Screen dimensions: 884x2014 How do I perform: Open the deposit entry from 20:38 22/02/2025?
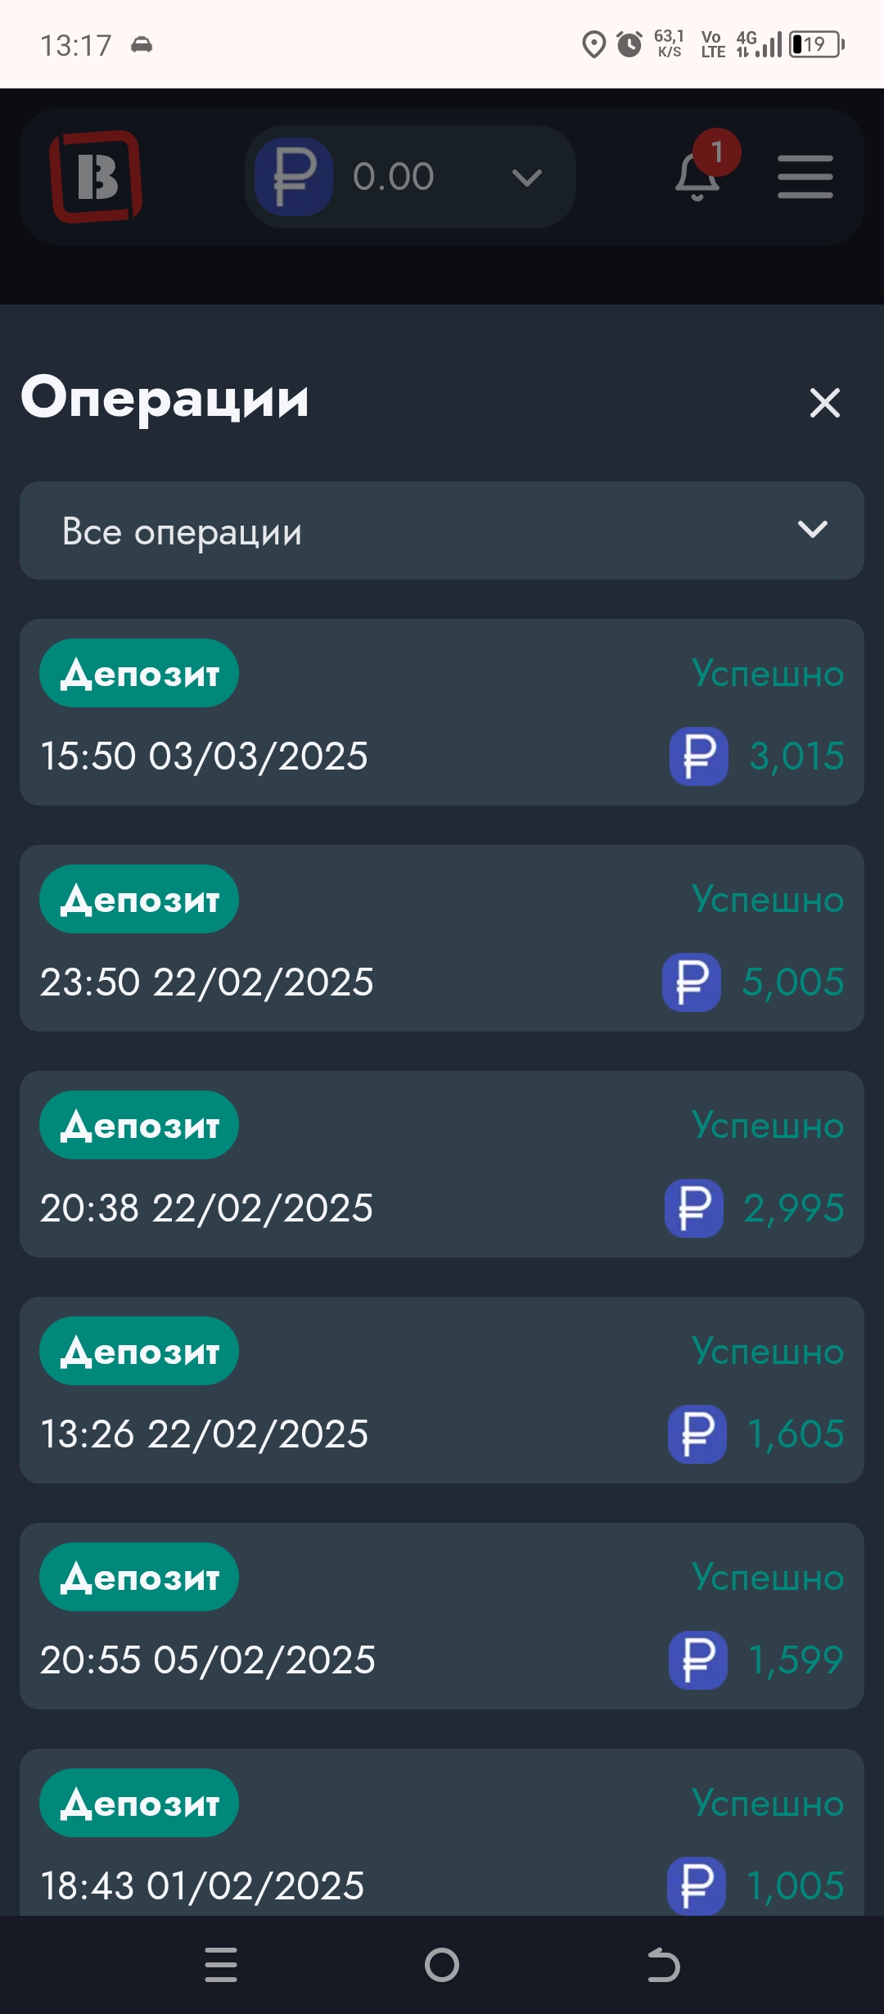pos(442,1164)
